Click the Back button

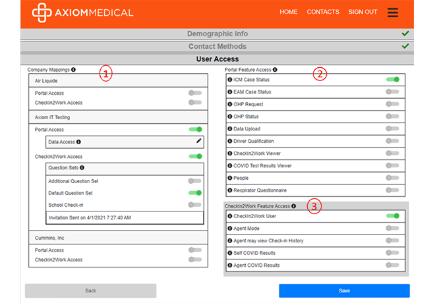[91, 290]
